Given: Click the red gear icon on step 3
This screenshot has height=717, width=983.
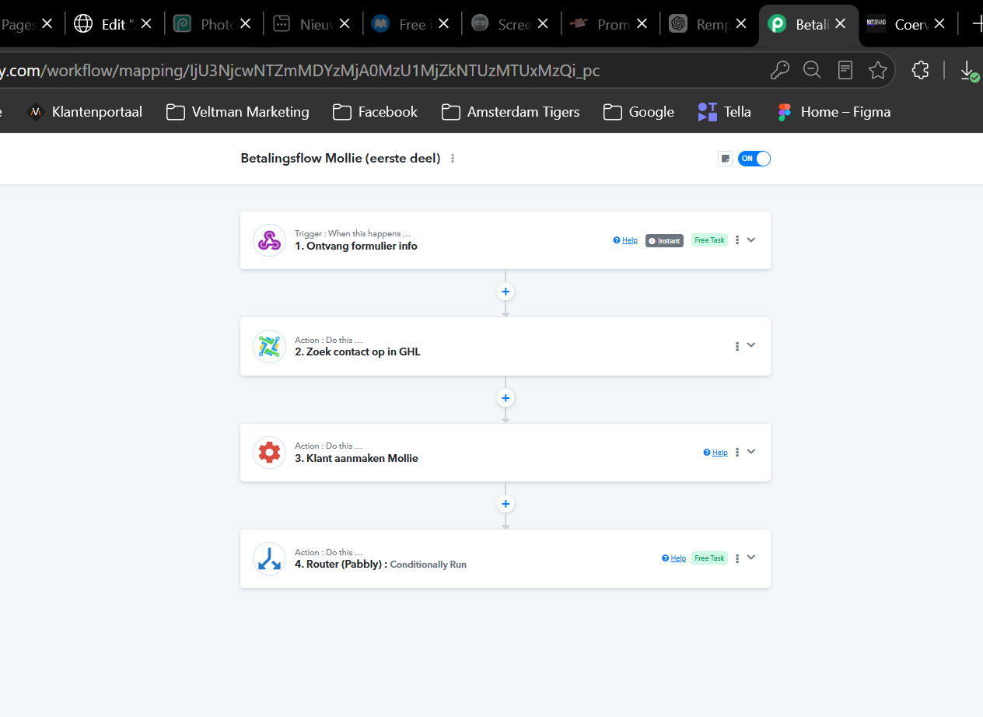Looking at the screenshot, I should coord(269,453).
